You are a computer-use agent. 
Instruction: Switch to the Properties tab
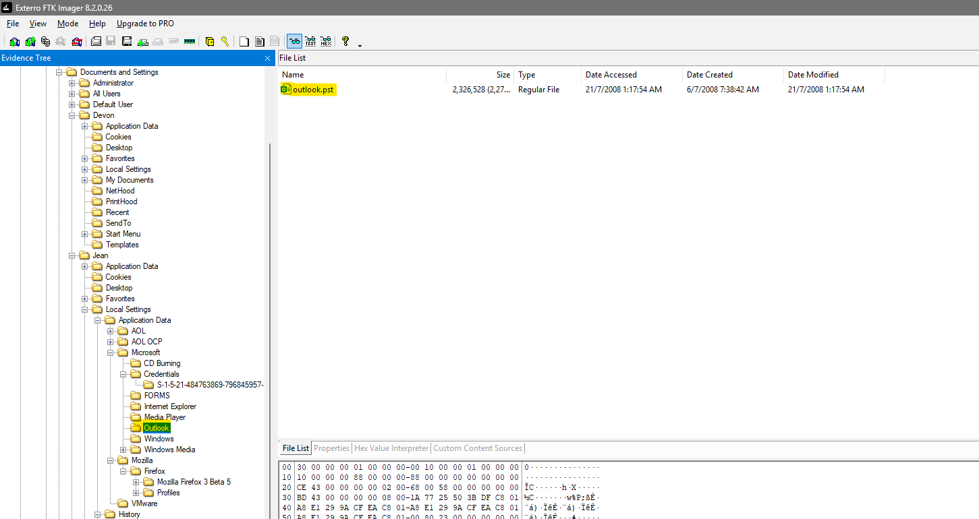332,448
